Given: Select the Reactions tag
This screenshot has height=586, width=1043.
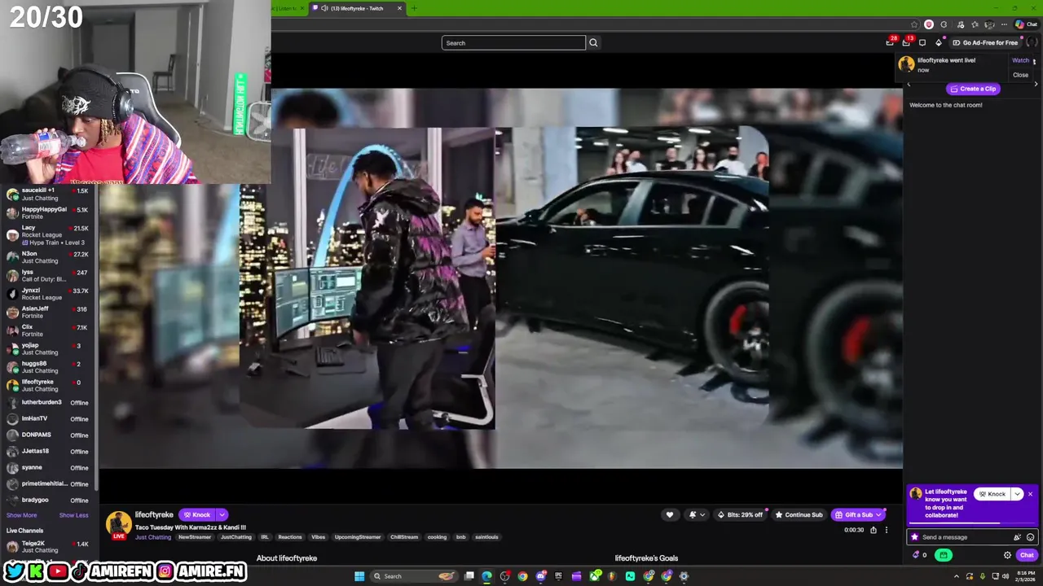Looking at the screenshot, I should coord(290,537).
